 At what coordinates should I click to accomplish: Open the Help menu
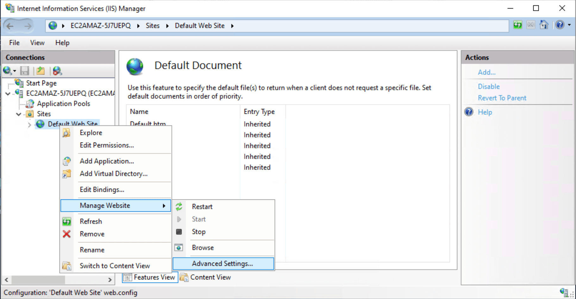click(x=62, y=43)
